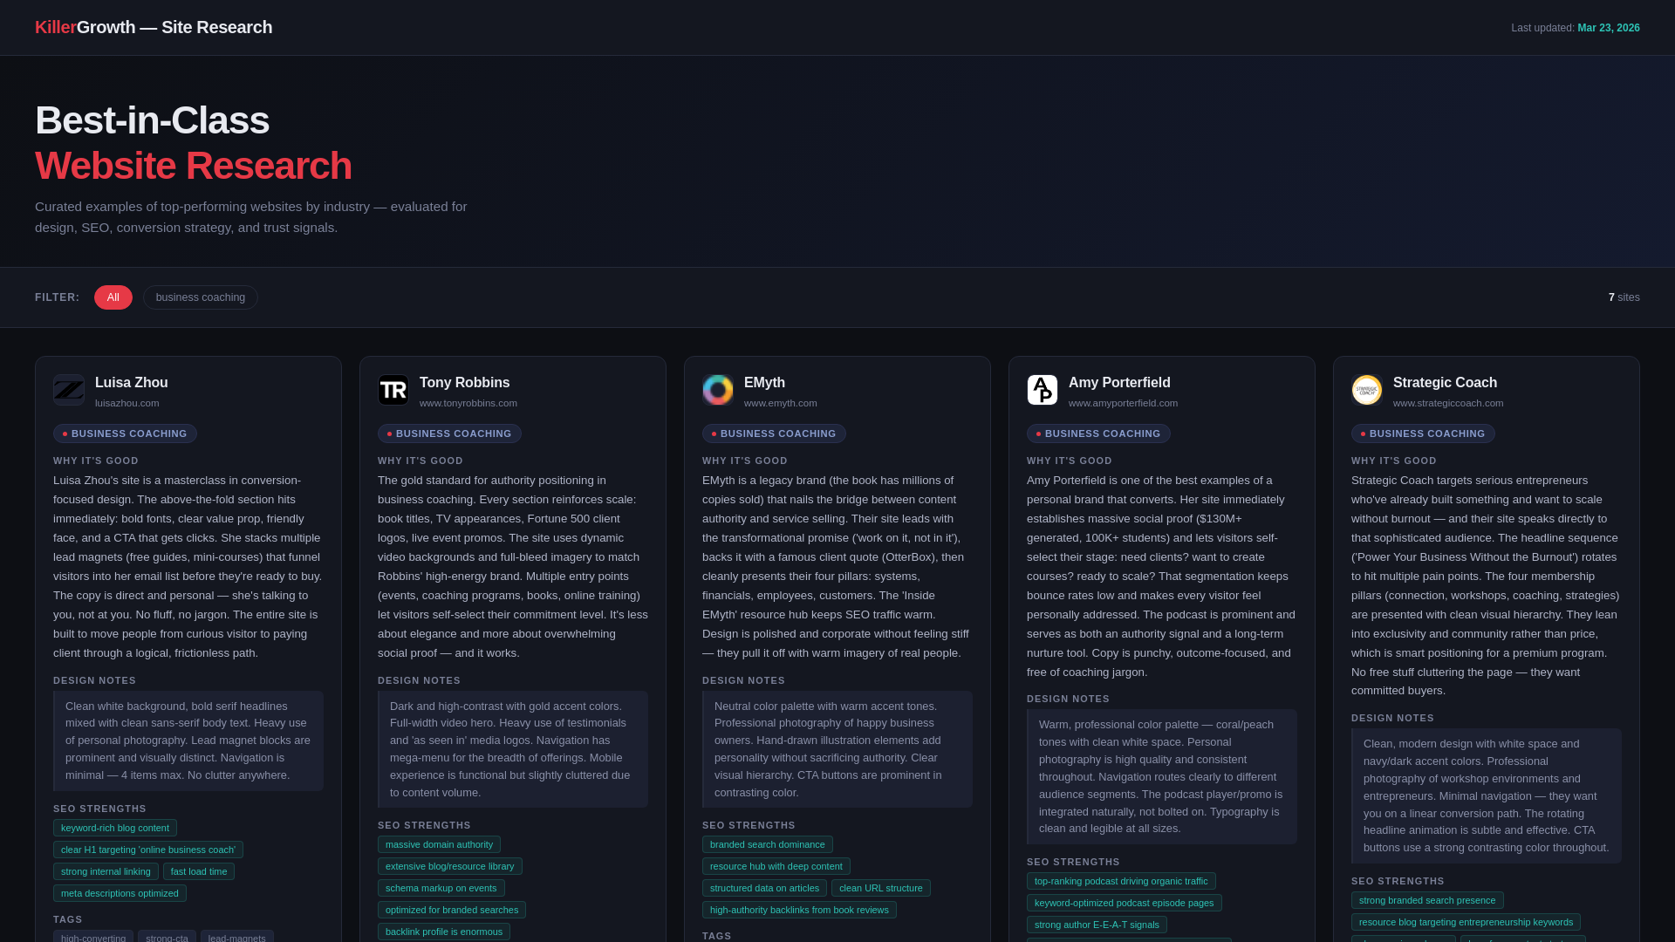
Task: Click the EMyth colorful ring logo
Action: pos(718,390)
